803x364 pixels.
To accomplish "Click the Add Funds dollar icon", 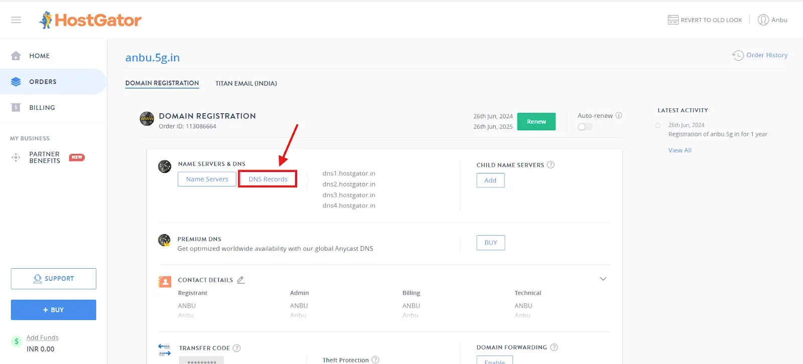I will pos(17,341).
